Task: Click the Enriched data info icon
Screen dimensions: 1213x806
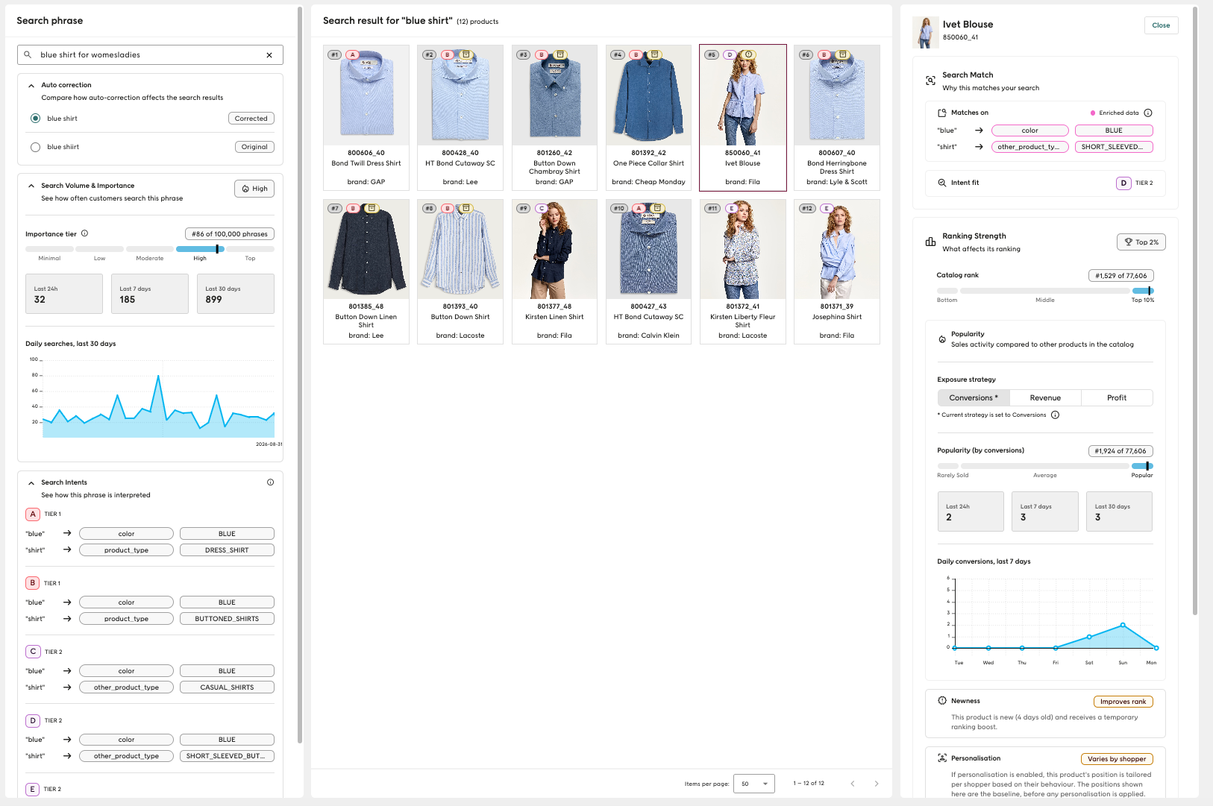Action: (1148, 113)
